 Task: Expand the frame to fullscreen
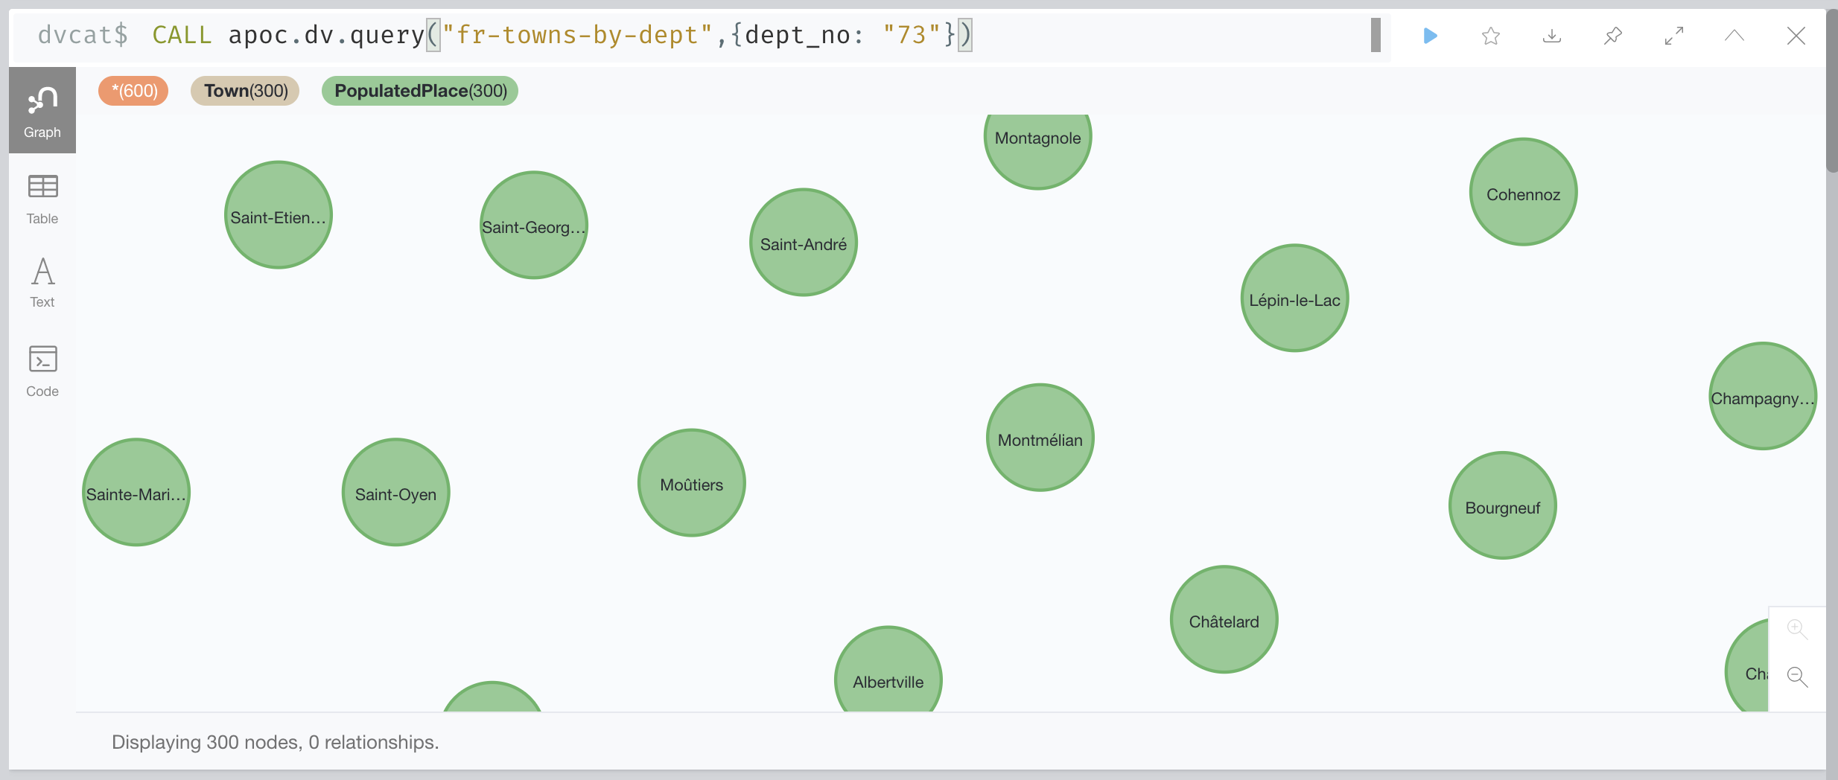click(1673, 35)
